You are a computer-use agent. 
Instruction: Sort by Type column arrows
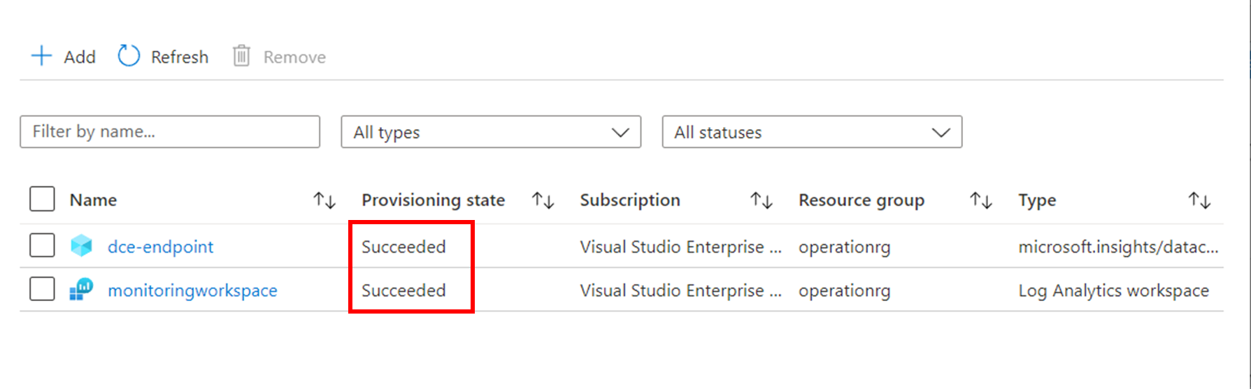1200,200
